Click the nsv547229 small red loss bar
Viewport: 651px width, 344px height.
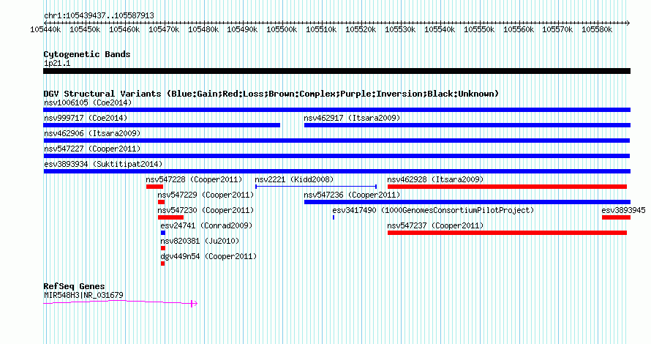[x=161, y=202]
